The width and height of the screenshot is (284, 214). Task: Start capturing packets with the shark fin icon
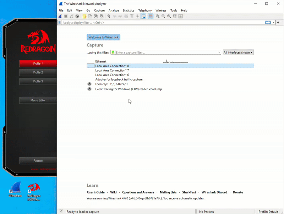60,16
